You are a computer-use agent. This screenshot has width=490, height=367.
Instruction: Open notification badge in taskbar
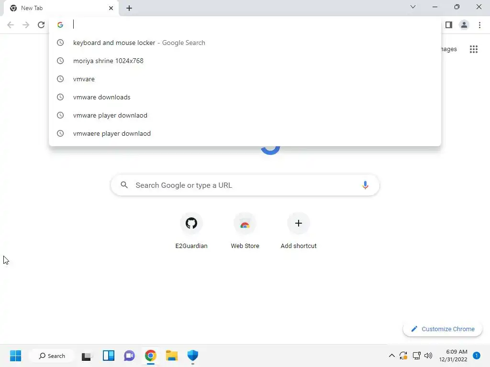point(476,356)
